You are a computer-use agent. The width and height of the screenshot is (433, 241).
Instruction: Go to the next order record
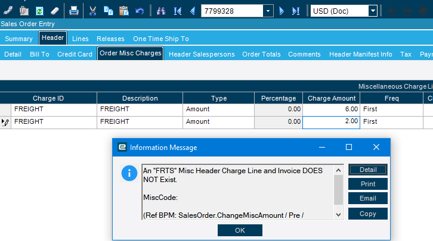282,11
